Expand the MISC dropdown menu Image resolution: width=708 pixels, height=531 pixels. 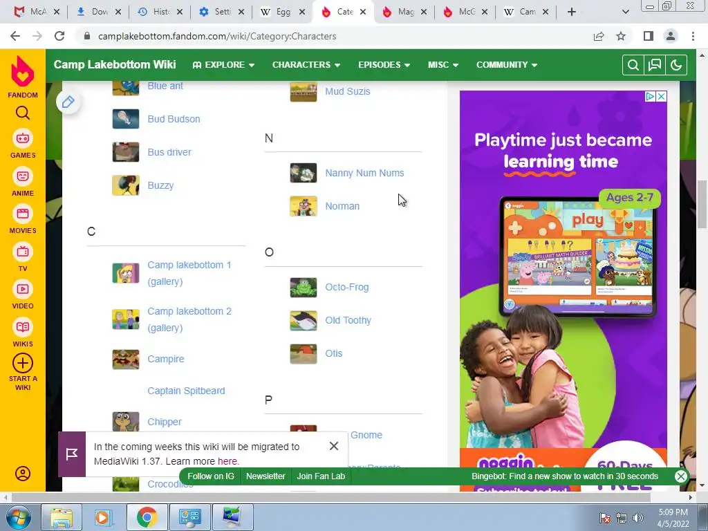(x=443, y=65)
